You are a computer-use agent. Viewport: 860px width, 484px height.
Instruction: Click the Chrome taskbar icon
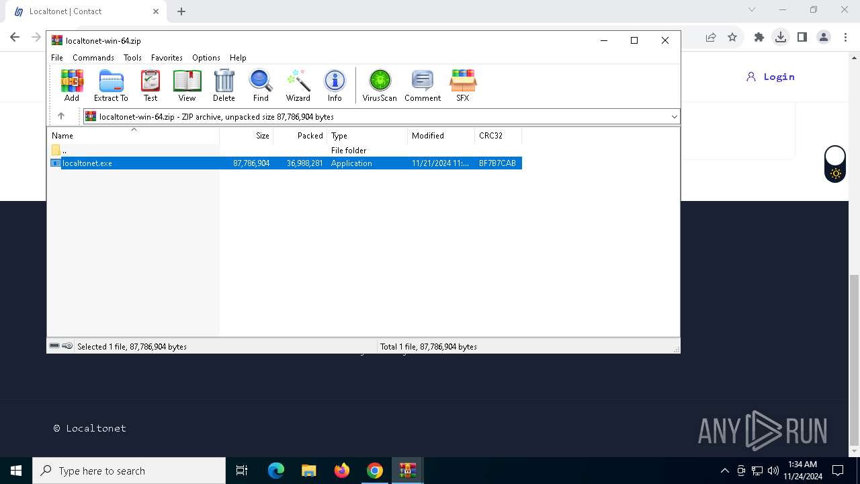tap(375, 471)
